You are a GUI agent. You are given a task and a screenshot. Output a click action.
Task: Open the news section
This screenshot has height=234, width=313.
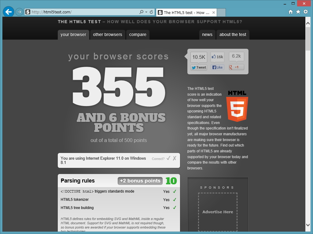[x=207, y=35]
